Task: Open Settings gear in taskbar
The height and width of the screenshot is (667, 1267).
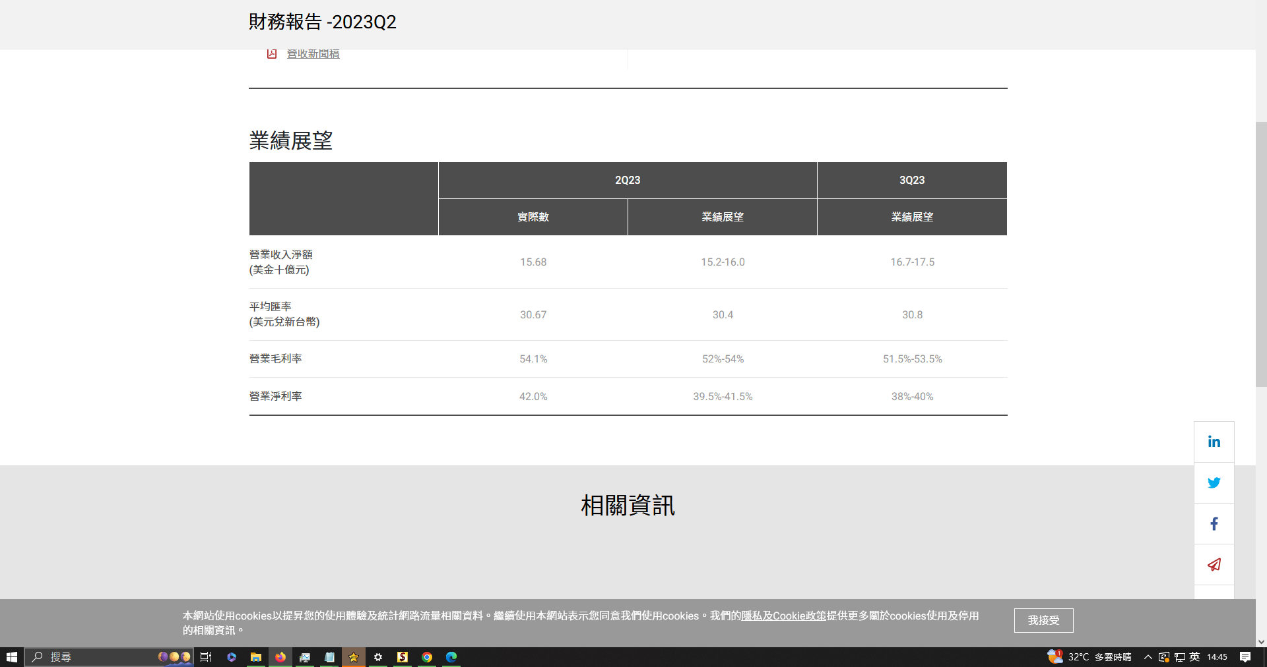Action: click(378, 657)
